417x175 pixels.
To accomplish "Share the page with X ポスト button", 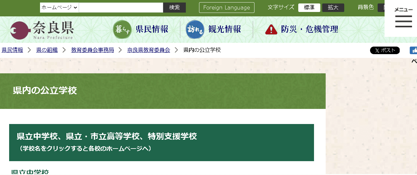I will coord(385,50).
